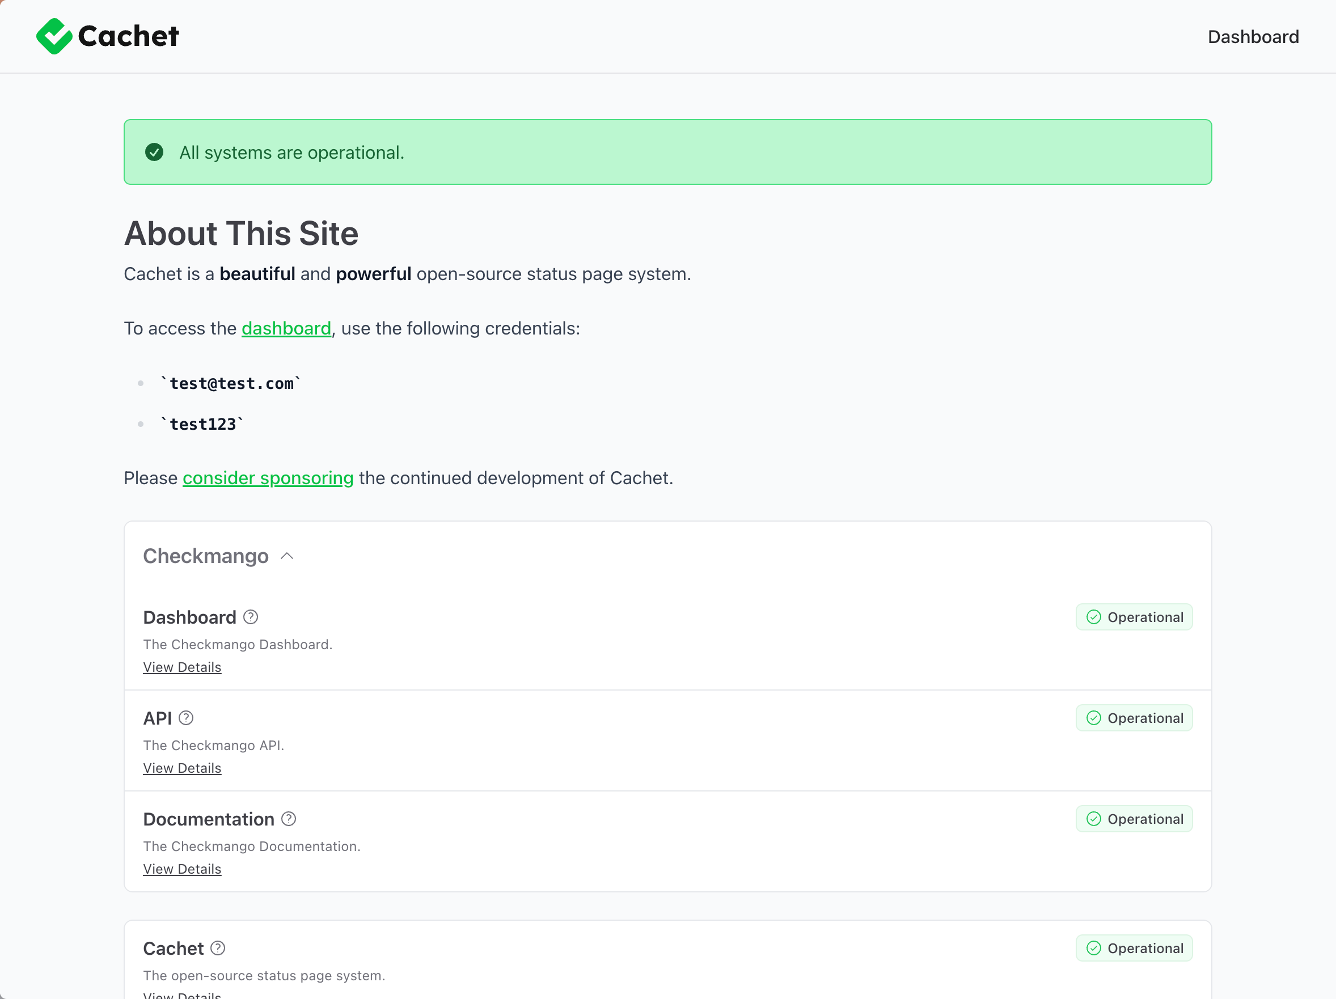This screenshot has width=1336, height=999.
Task: Click the Cachet component help icon
Action: click(x=218, y=947)
